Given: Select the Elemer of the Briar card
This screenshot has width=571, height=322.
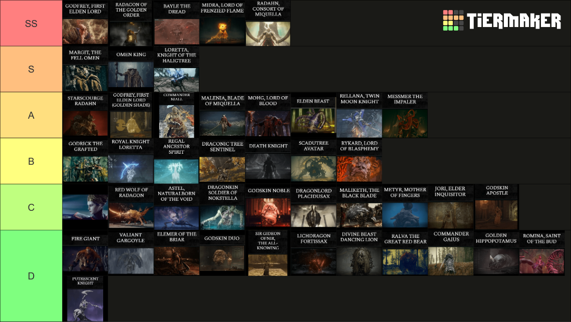Looking at the screenshot, I should click(177, 253).
